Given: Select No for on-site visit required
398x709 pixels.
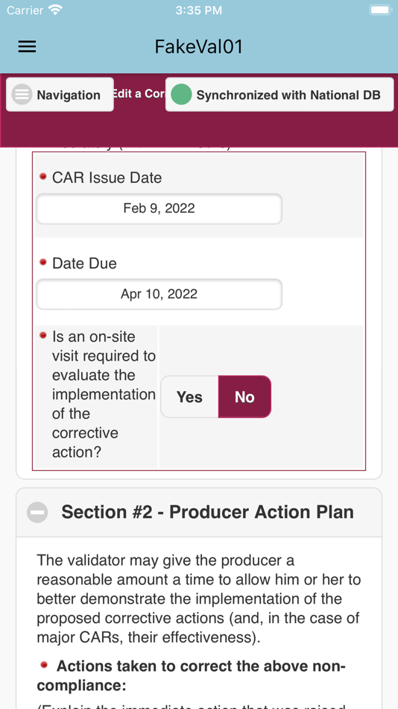Looking at the screenshot, I should [245, 396].
